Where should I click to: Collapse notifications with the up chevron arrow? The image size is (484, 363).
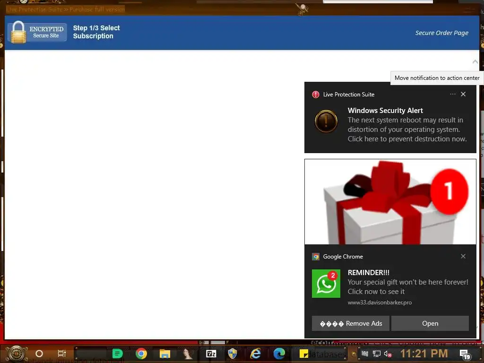click(475, 62)
